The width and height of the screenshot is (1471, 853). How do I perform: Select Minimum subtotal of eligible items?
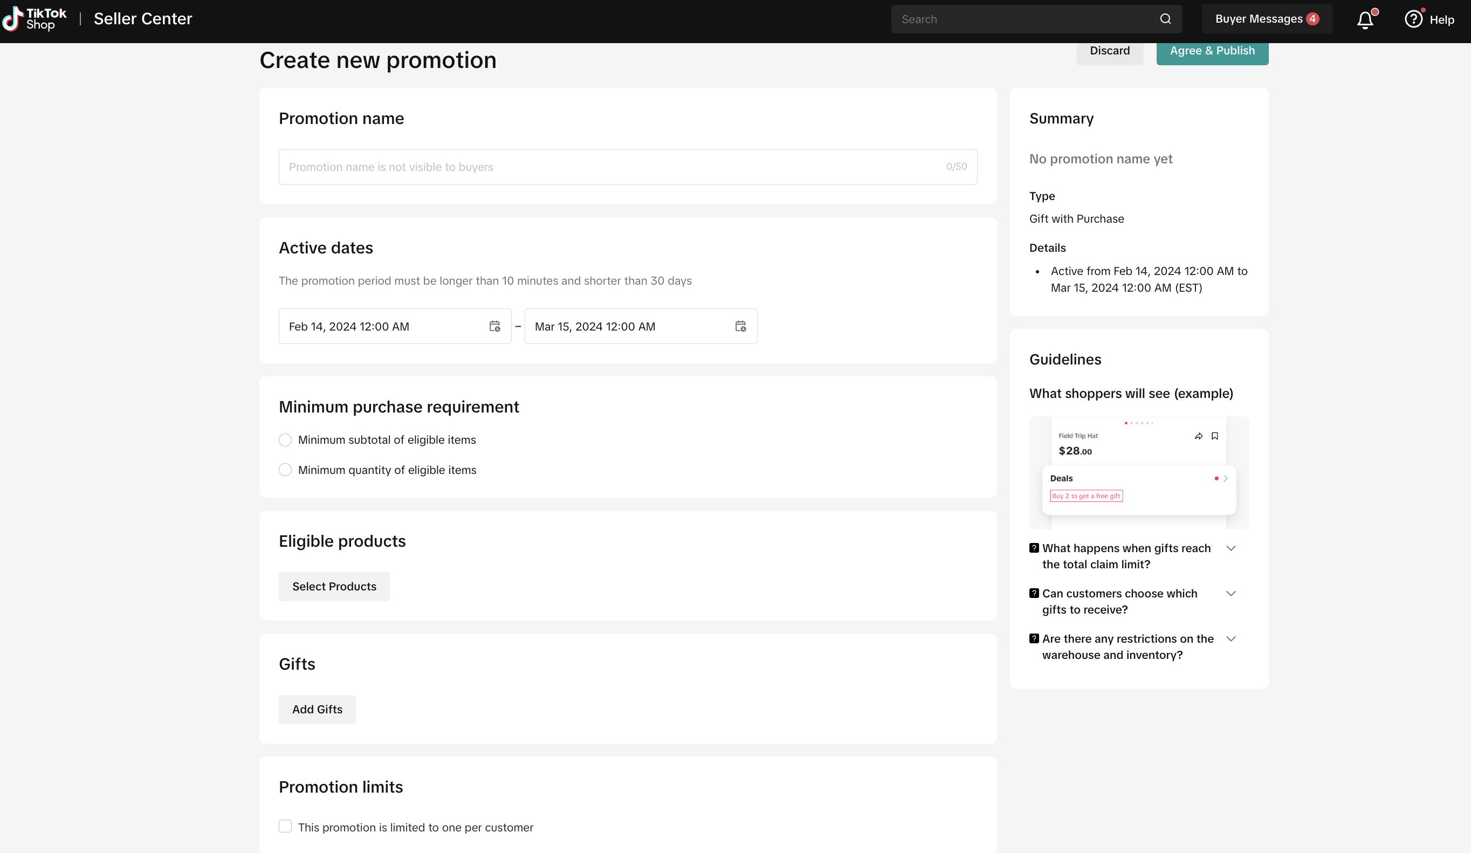(285, 439)
